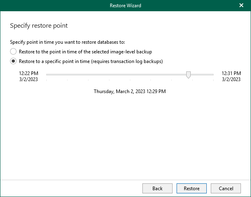Click the point-in-time slider handle
Viewport: 251px width, 197px height.
(x=188, y=75)
